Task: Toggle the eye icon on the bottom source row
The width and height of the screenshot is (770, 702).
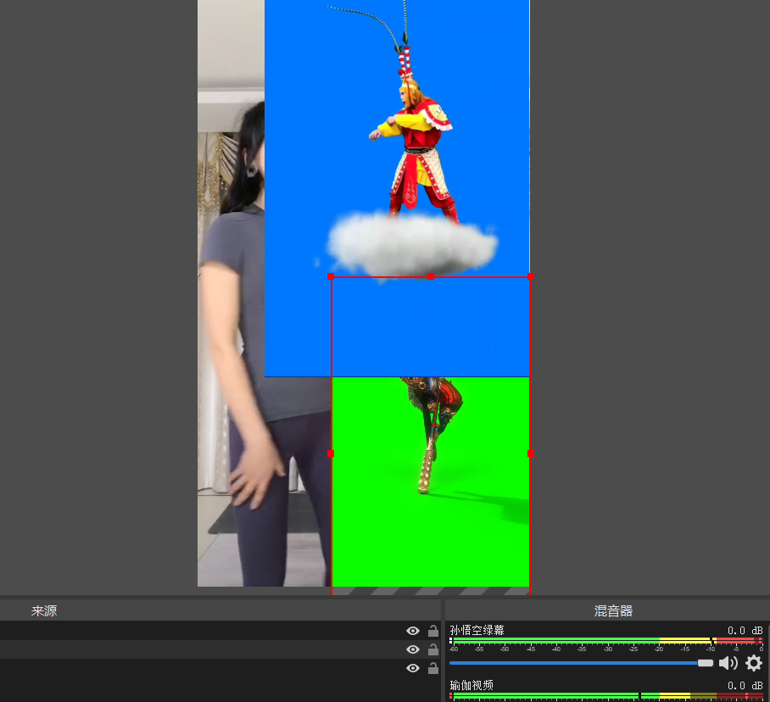Action: [x=412, y=668]
